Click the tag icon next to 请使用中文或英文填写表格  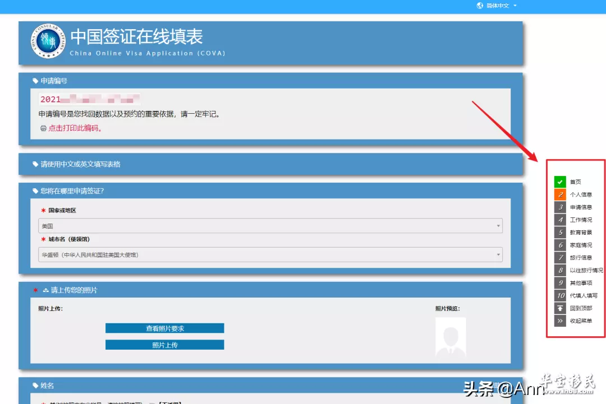(35, 164)
